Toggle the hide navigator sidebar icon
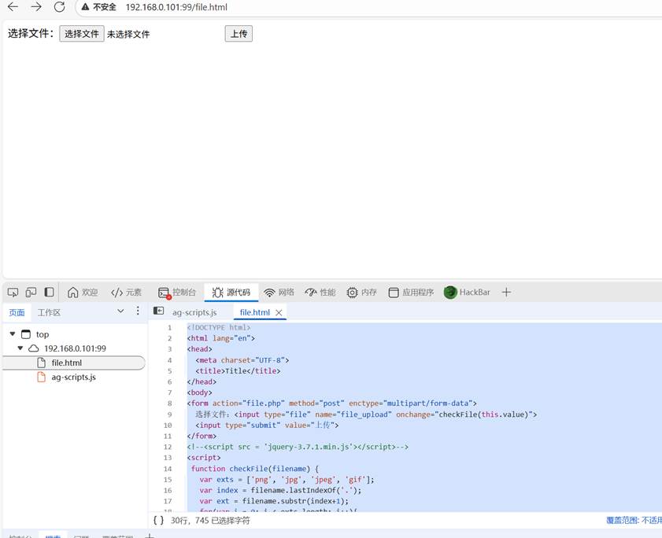The image size is (662, 538). (159, 311)
